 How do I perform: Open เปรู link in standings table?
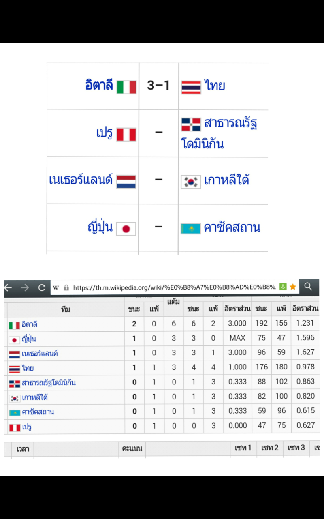pos(26,427)
